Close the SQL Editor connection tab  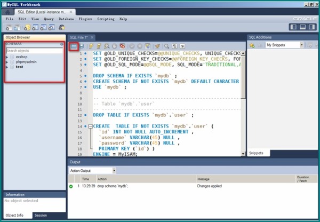[71, 12]
